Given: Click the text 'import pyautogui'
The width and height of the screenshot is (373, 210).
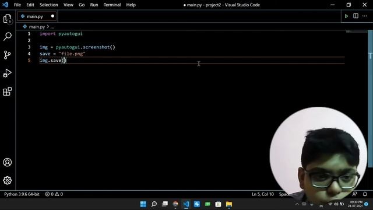Looking at the screenshot, I should (61, 34).
